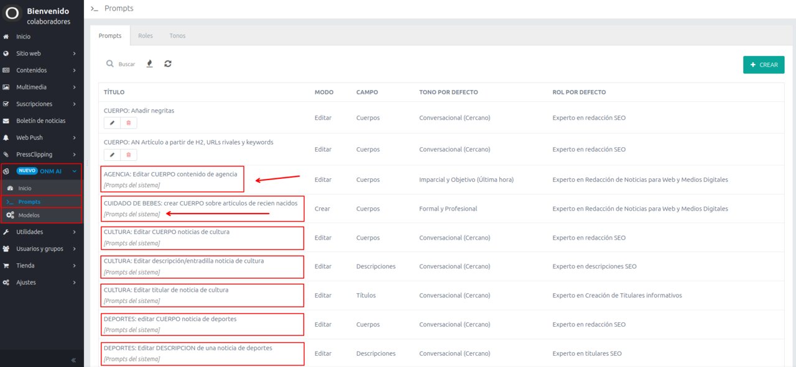Expand the Tienda submenu arrow
This screenshot has height=367, width=796.
tap(74, 265)
